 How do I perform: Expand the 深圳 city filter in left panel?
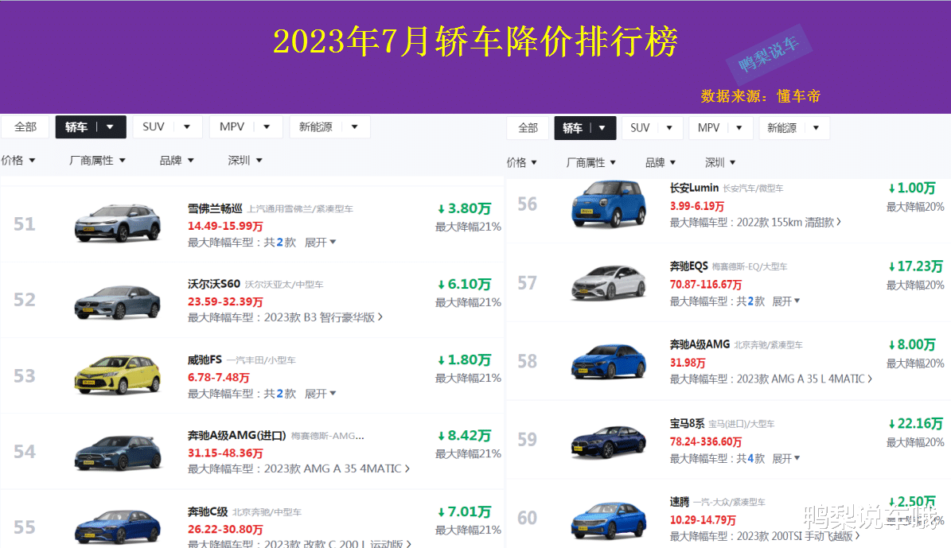[x=245, y=160]
